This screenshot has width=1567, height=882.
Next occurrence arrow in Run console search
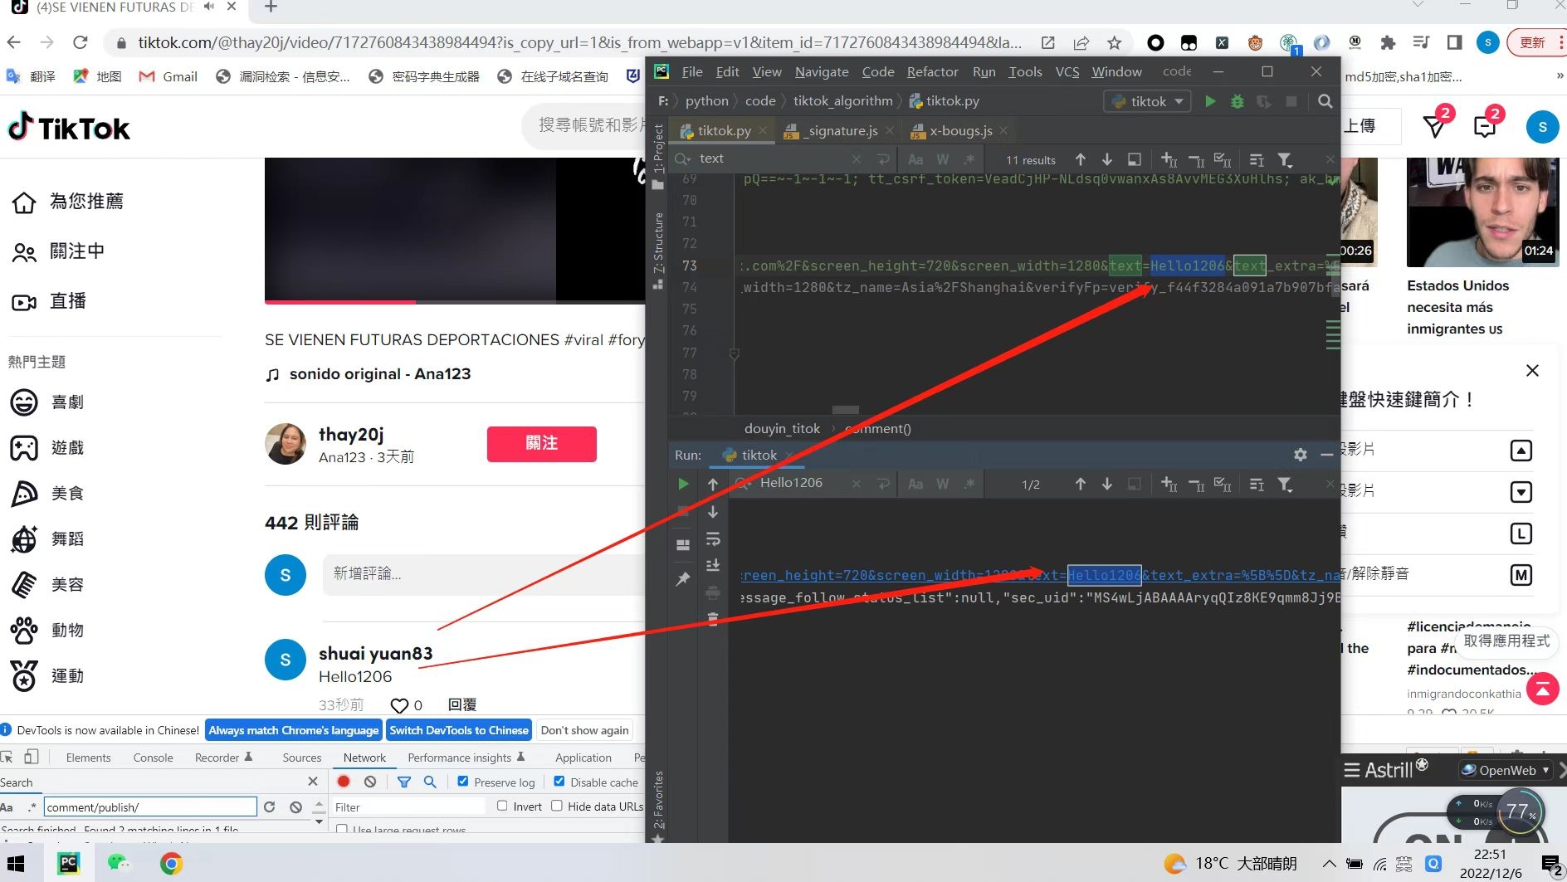1107,484
